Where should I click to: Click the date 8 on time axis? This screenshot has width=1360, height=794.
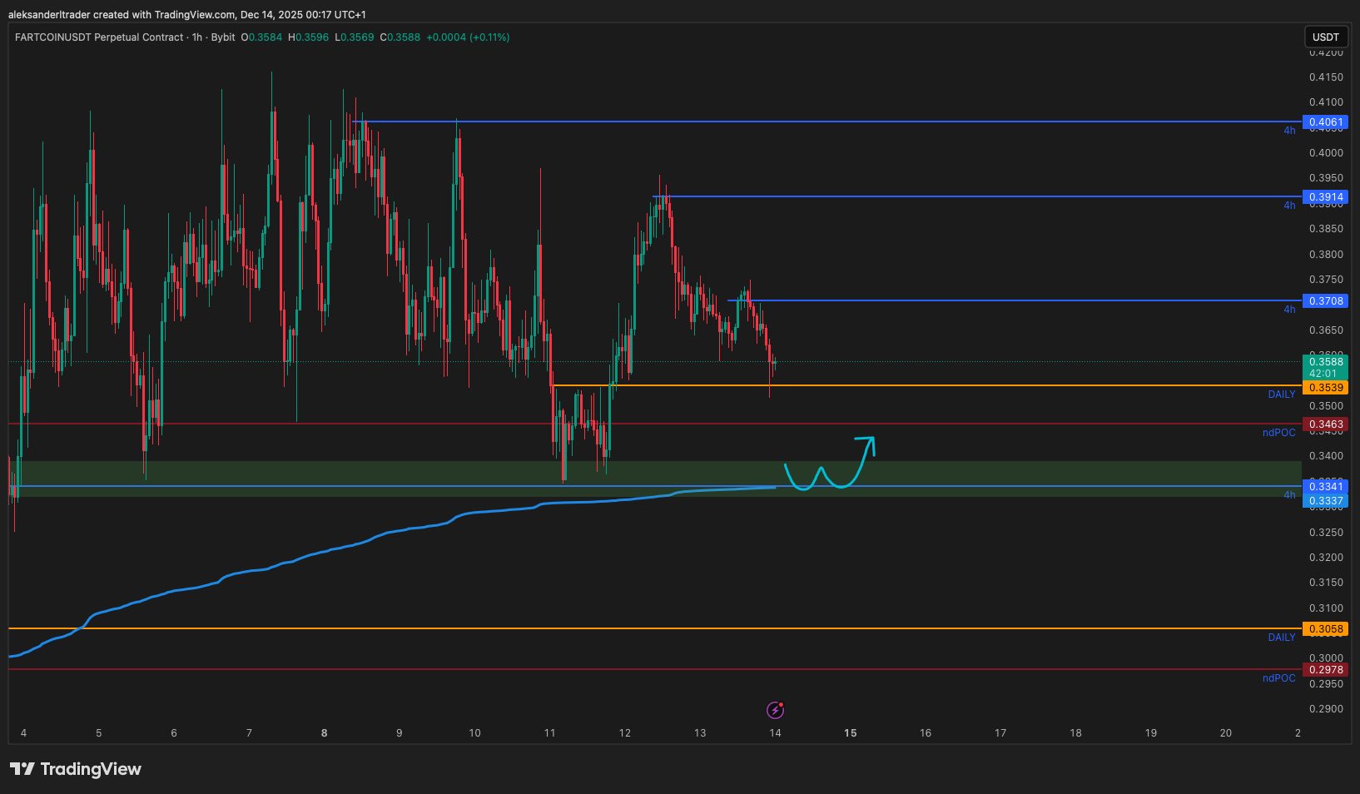click(324, 733)
